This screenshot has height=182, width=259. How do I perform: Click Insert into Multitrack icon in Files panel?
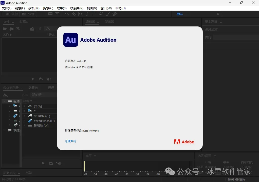click(x=33, y=29)
